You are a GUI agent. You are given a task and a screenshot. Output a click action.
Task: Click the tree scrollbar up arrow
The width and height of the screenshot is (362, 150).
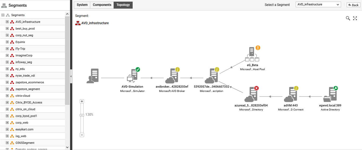tap(67, 14)
